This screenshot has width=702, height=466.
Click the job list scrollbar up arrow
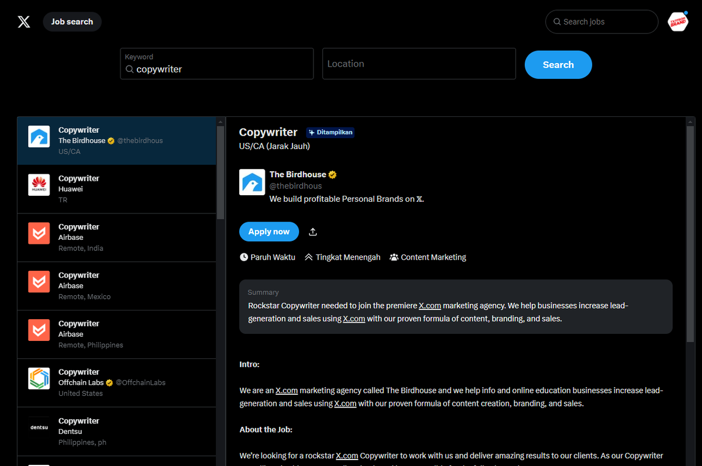[x=221, y=122]
